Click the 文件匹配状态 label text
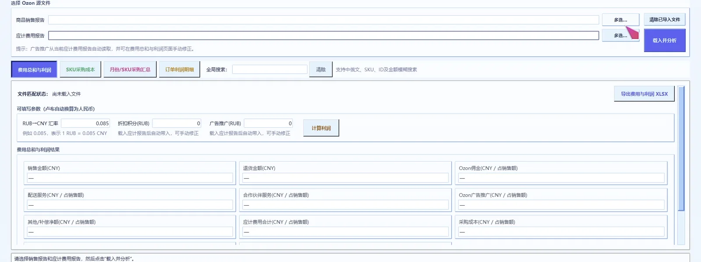701x262 pixels. 33,94
